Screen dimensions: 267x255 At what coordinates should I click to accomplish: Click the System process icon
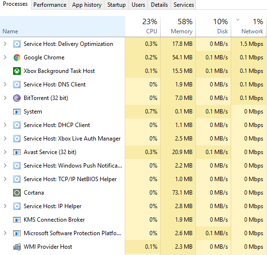(17, 112)
